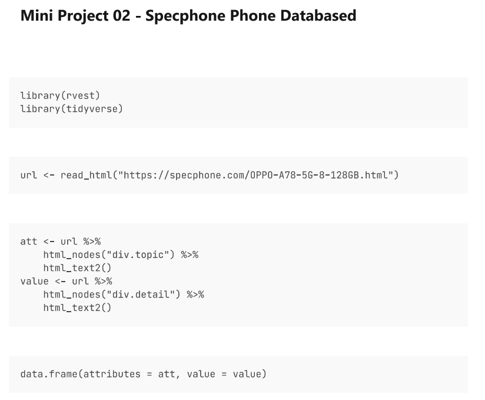Image resolution: width=485 pixels, height=400 pixels.
Task: Click attributes = att argument
Action: (x=129, y=374)
